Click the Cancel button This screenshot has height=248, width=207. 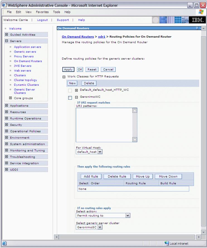pos(108,69)
